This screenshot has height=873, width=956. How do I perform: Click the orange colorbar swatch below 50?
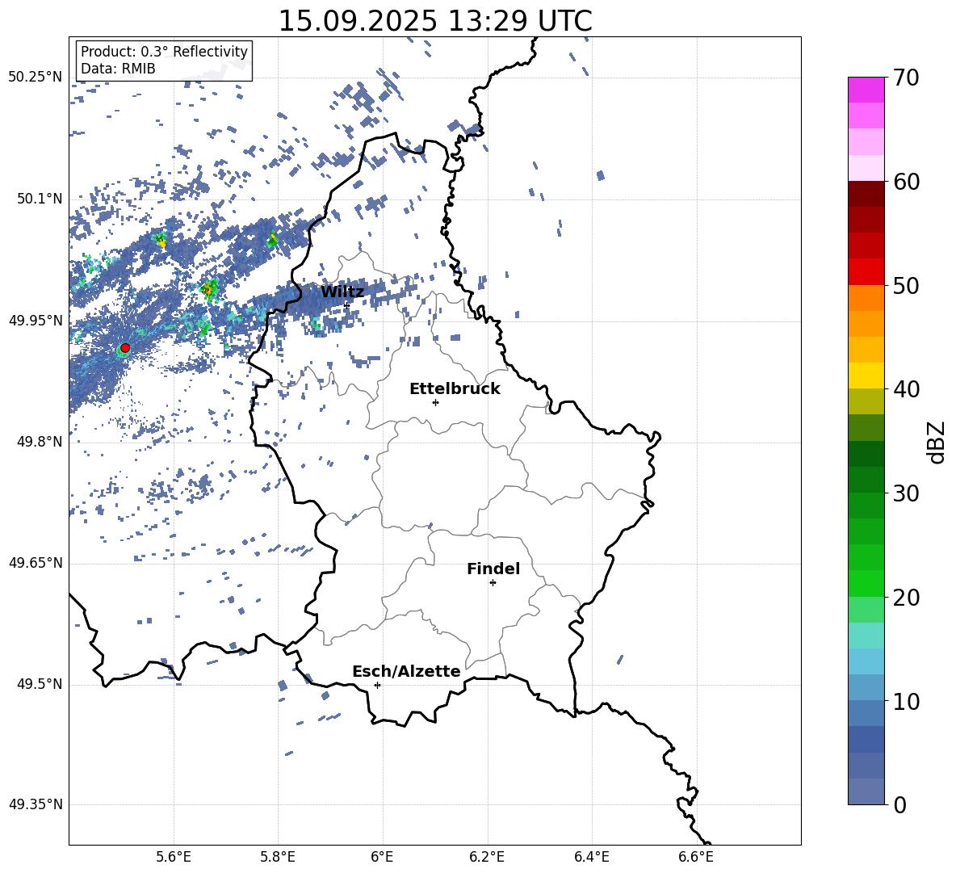[x=866, y=297]
